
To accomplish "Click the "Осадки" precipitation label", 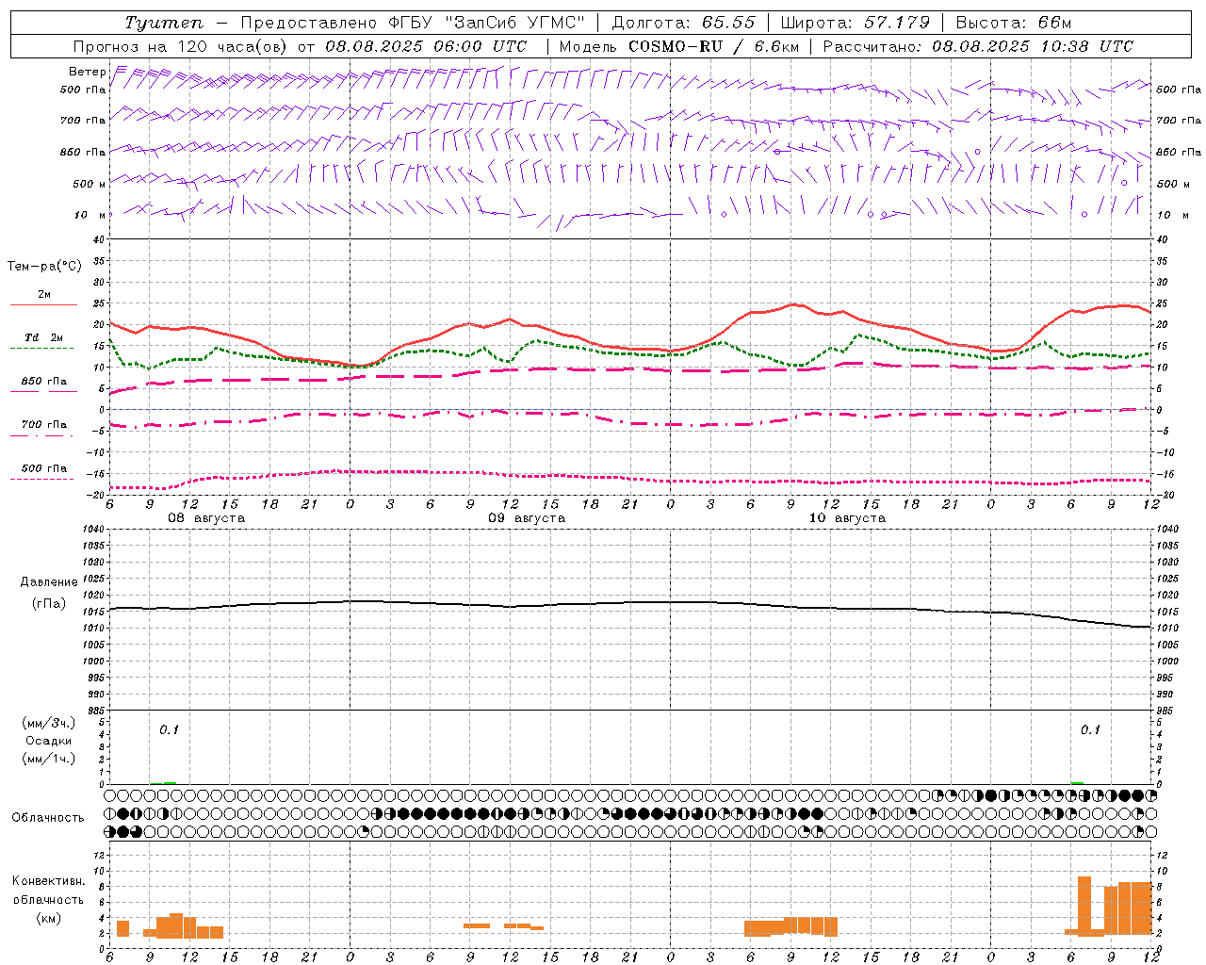I will 49,741.
